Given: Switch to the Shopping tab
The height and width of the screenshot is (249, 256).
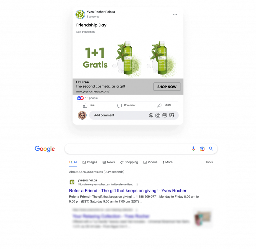Looking at the screenshot, I should click(x=129, y=162).
